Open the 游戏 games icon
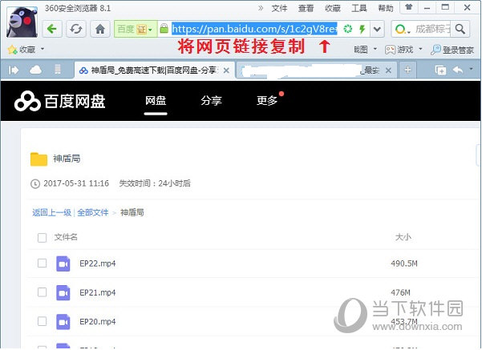Viewport: 482px width, 350px height. [x=399, y=50]
